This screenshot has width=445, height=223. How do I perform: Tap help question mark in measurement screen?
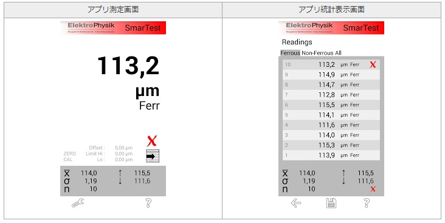click(x=148, y=203)
